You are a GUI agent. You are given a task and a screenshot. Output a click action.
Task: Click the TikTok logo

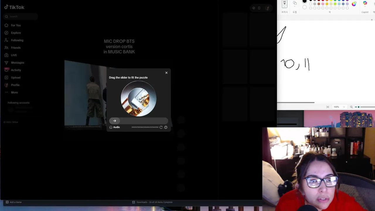click(x=14, y=7)
